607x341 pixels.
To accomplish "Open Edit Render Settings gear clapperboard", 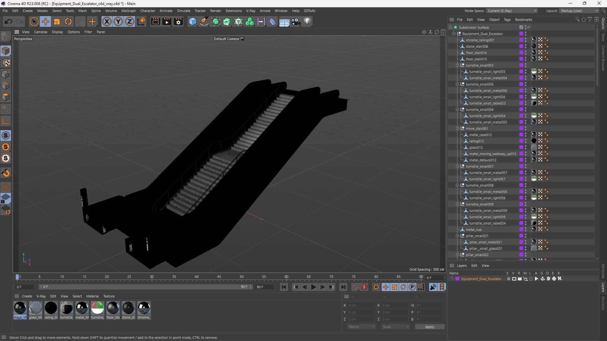I will tap(179, 21).
